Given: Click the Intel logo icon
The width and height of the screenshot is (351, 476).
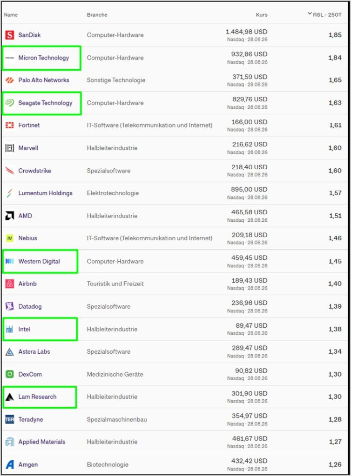Looking at the screenshot, I should click(x=10, y=330).
